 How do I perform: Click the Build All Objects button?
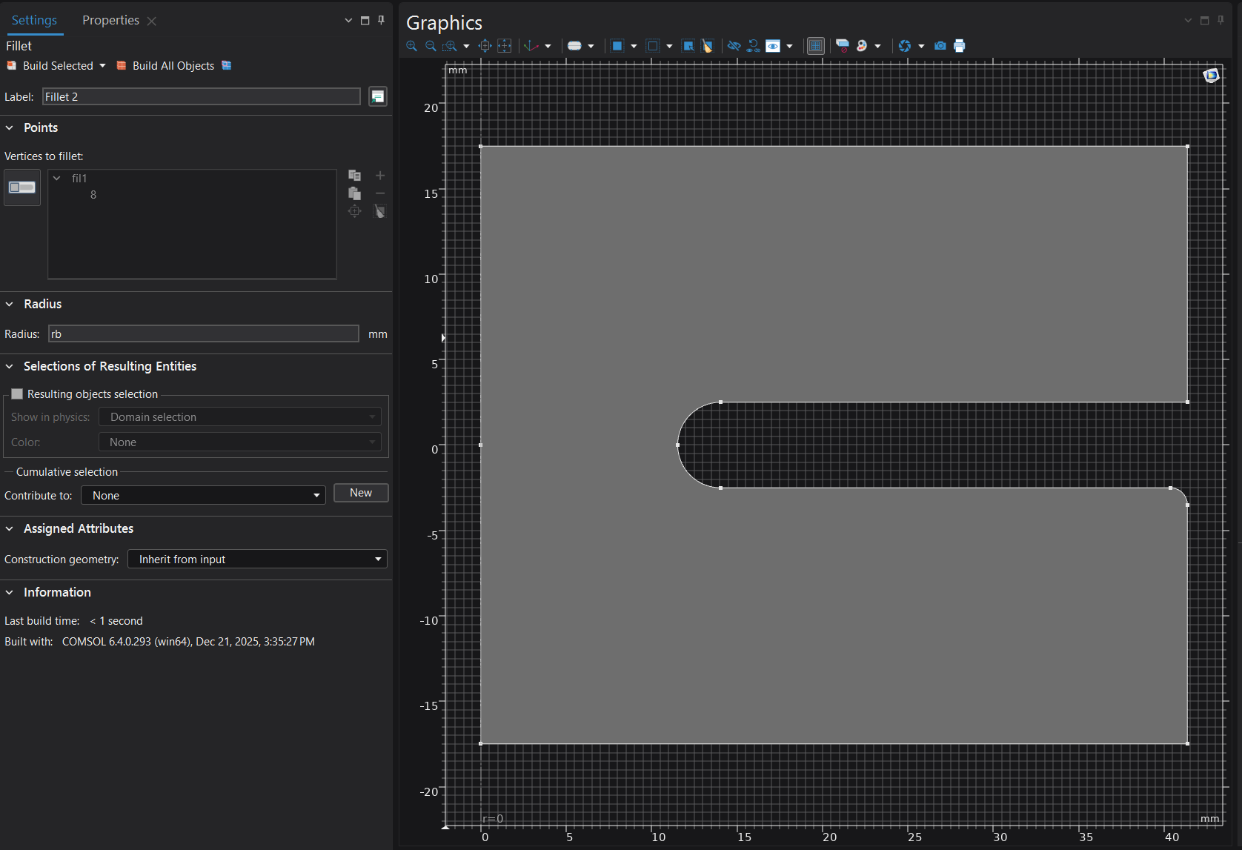(166, 66)
